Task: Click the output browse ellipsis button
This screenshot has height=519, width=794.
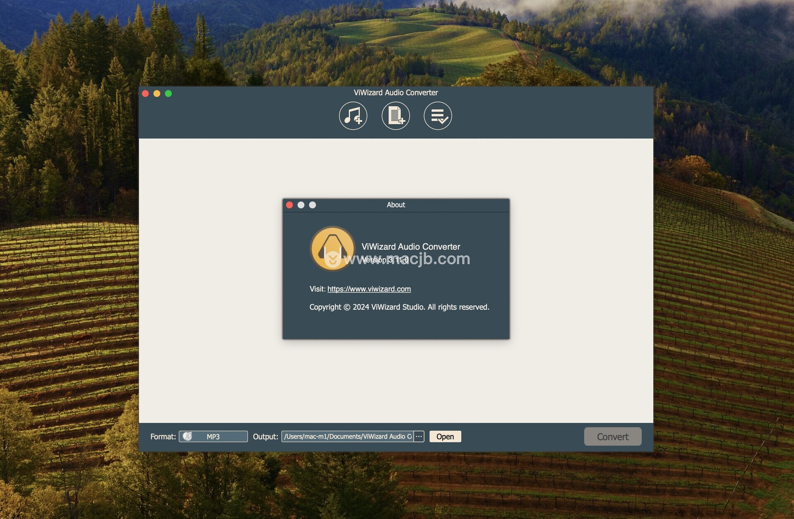Action: tap(419, 437)
